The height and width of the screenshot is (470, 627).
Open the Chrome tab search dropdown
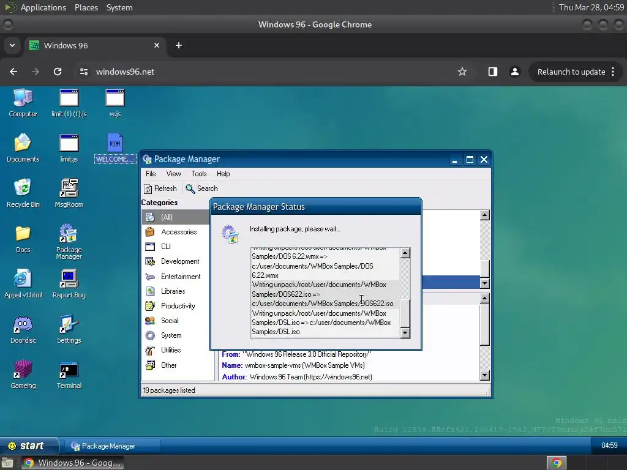(x=12, y=45)
